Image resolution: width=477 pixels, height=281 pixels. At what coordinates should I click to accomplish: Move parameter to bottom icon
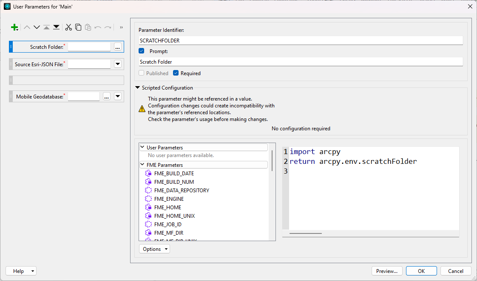(x=56, y=27)
